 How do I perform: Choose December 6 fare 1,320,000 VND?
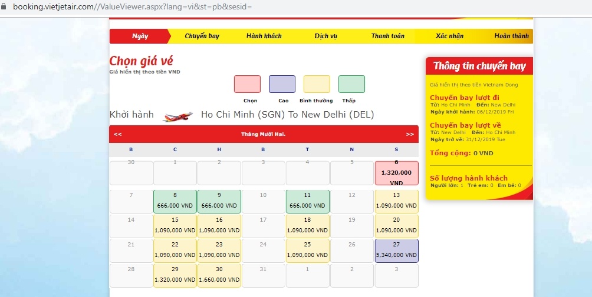[x=396, y=173]
